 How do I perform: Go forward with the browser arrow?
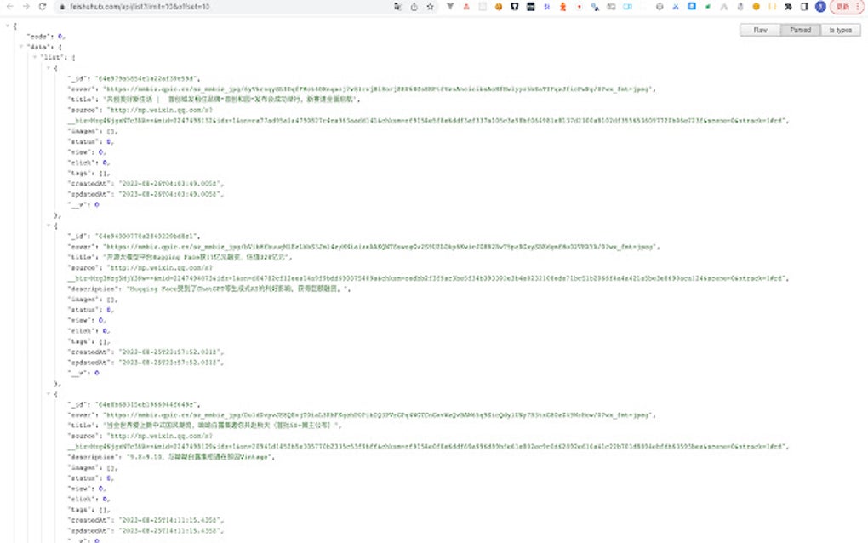point(26,7)
